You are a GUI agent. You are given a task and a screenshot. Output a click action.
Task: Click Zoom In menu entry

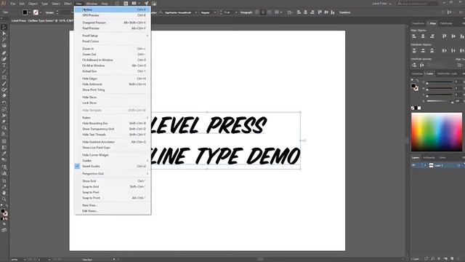click(x=113, y=49)
